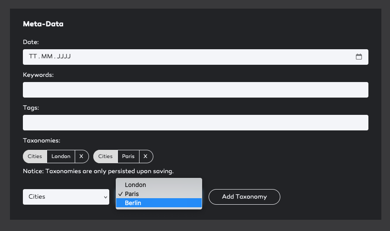Click Cities label of the London chip
390x231 pixels.
coord(35,156)
